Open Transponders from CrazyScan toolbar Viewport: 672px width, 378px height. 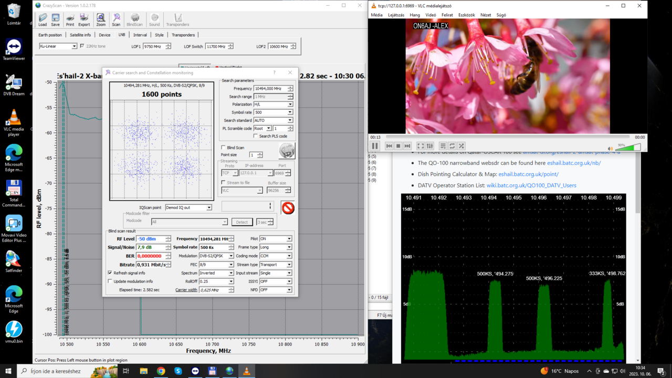[177, 20]
